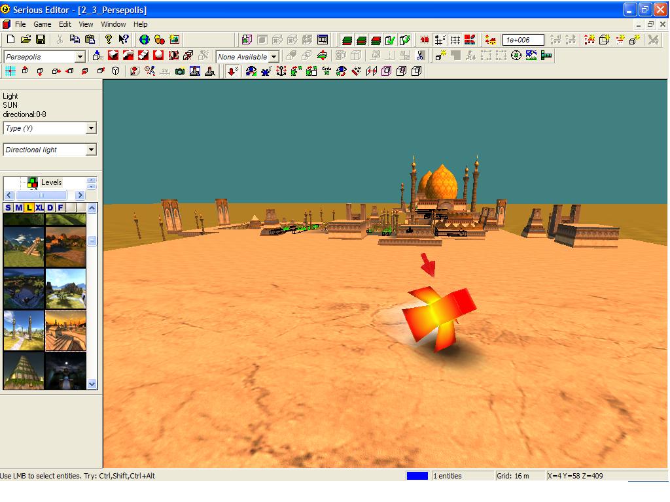Viewport: 670px width, 502px height.
Task: Click the horizontal scrollbar thumb under Levels
Action: [41, 195]
